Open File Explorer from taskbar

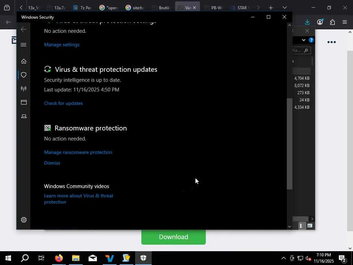pos(75,258)
